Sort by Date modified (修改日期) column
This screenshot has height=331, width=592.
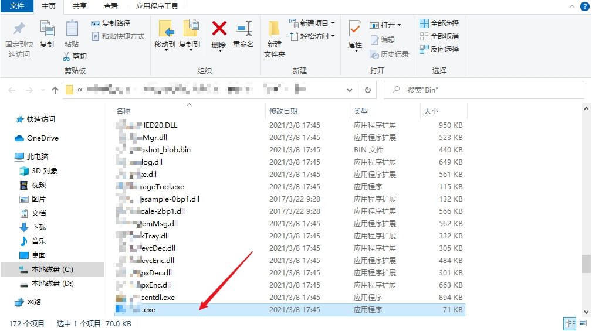283,111
